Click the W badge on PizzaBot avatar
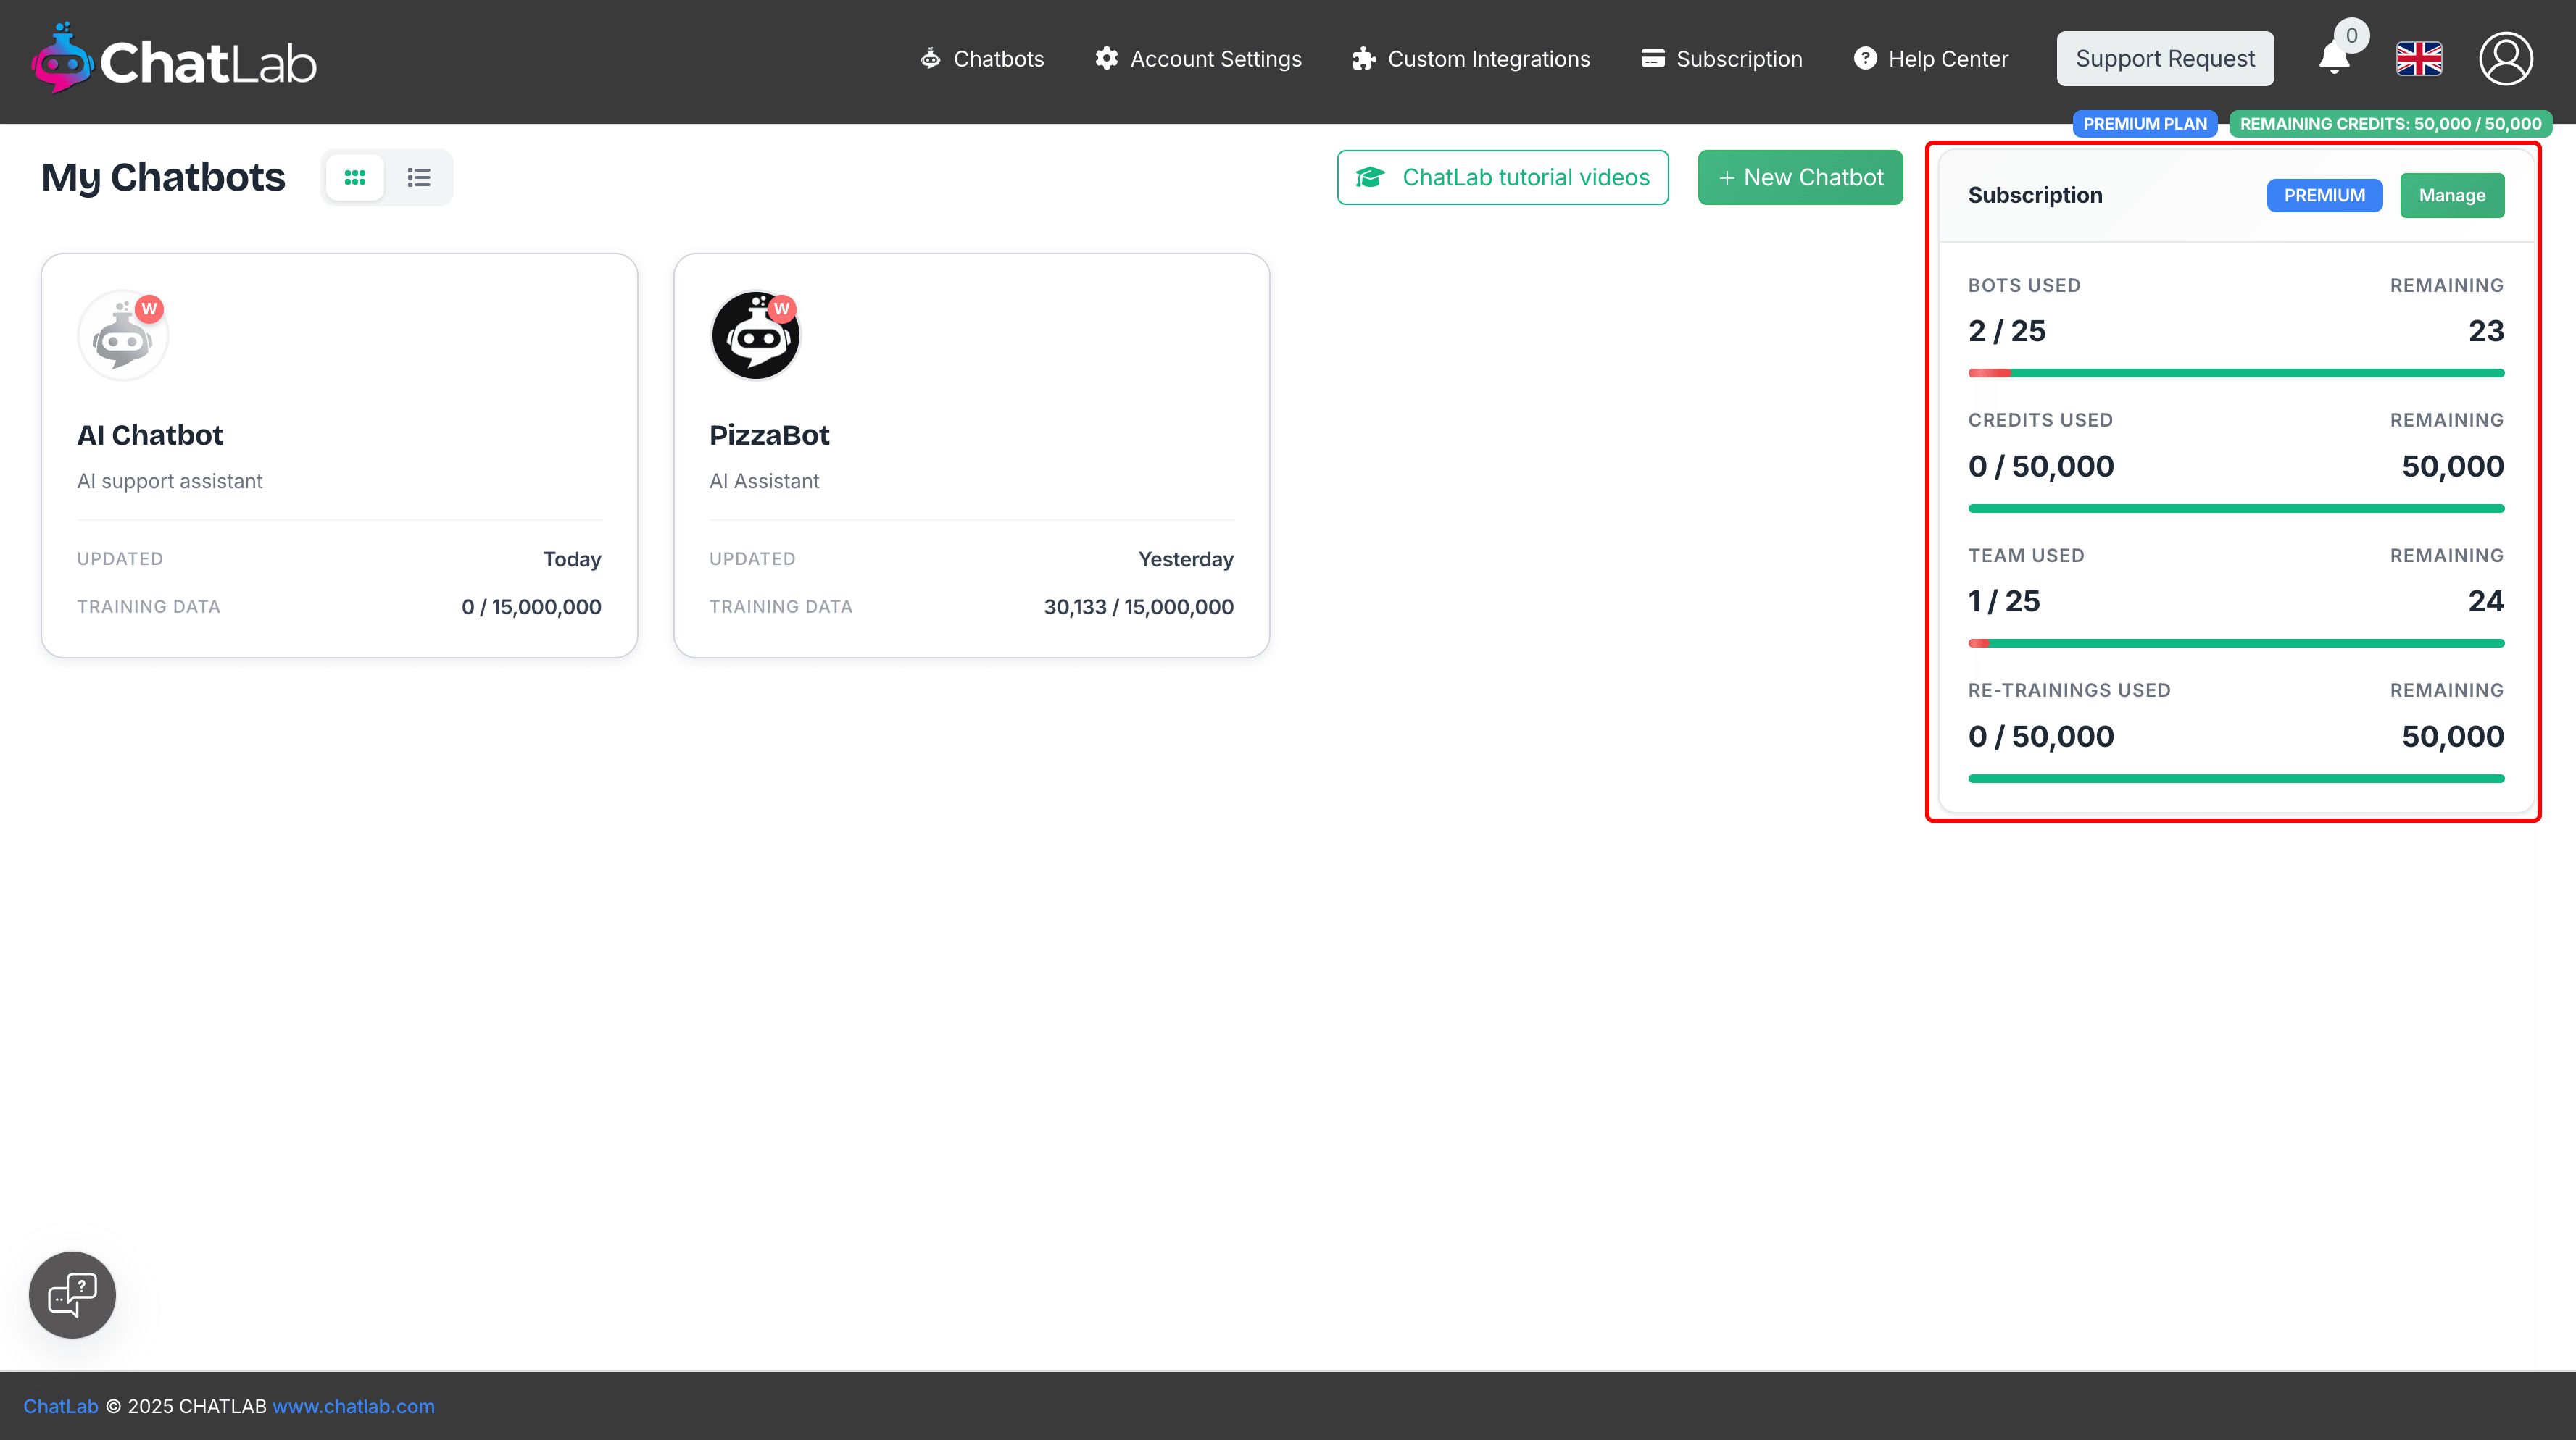 pos(782,309)
